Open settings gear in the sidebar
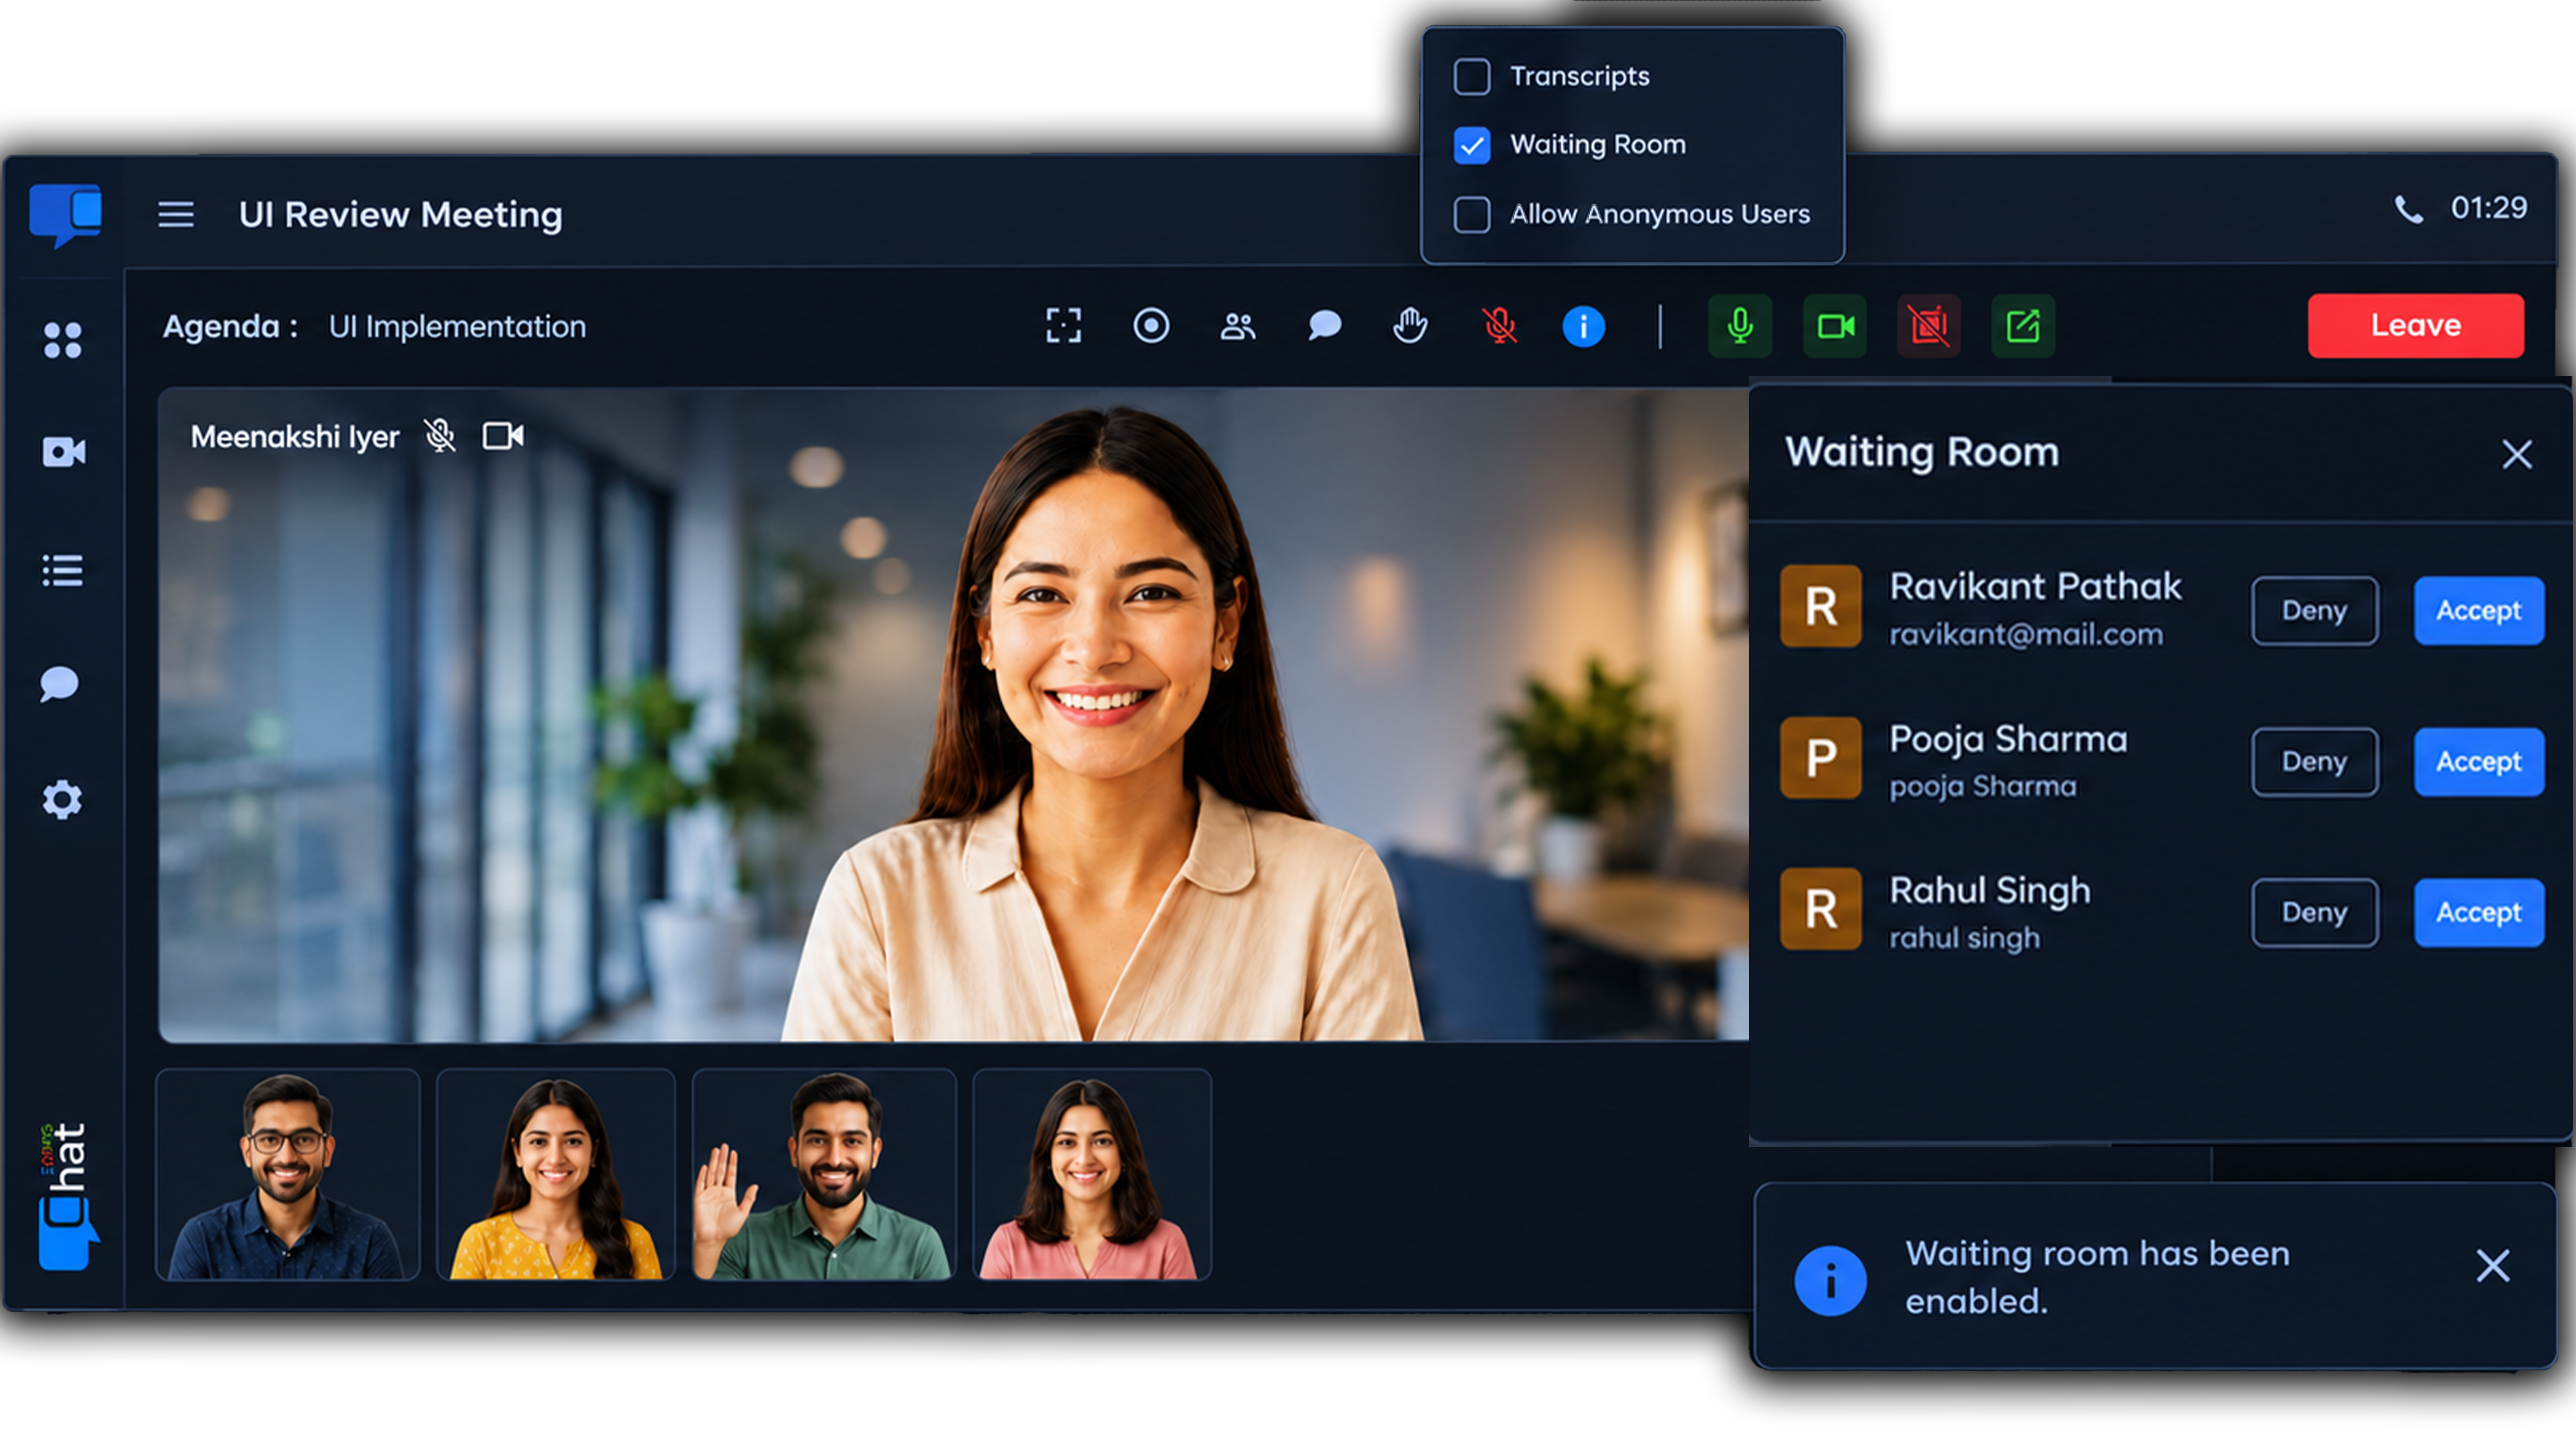This screenshot has width=2576, height=1449. [x=62, y=799]
